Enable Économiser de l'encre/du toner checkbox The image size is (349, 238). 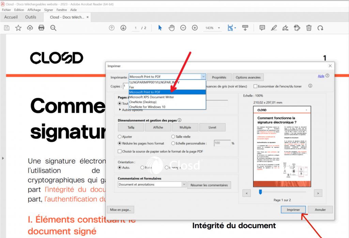pos(256,86)
